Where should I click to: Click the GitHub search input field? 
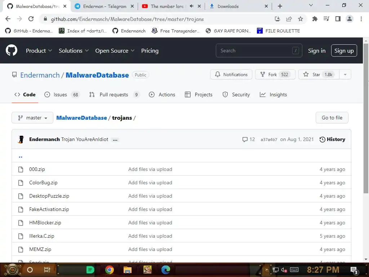259,50
